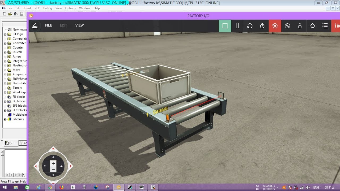Click the Open folder toolbar icon
This screenshot has width=340, height=191.
coord(10,14)
